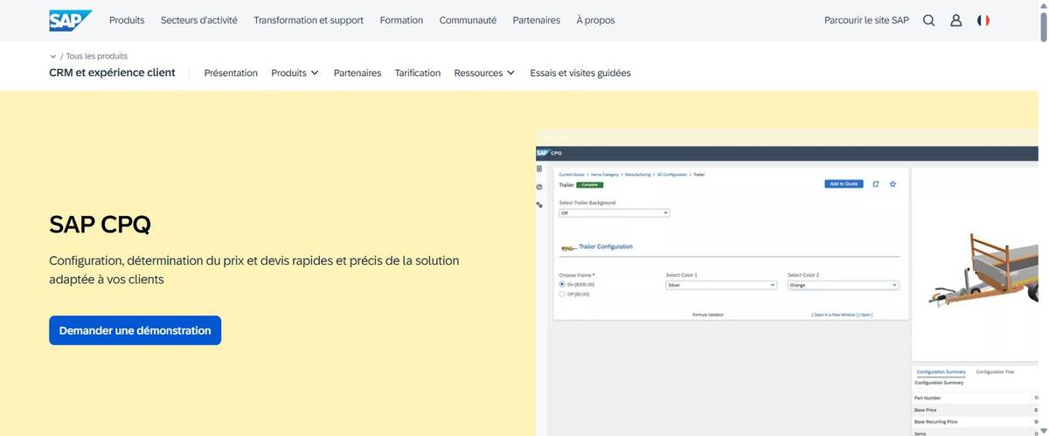Click the Trailer Configuration section title
The height and width of the screenshot is (436, 1049).
coord(606,247)
